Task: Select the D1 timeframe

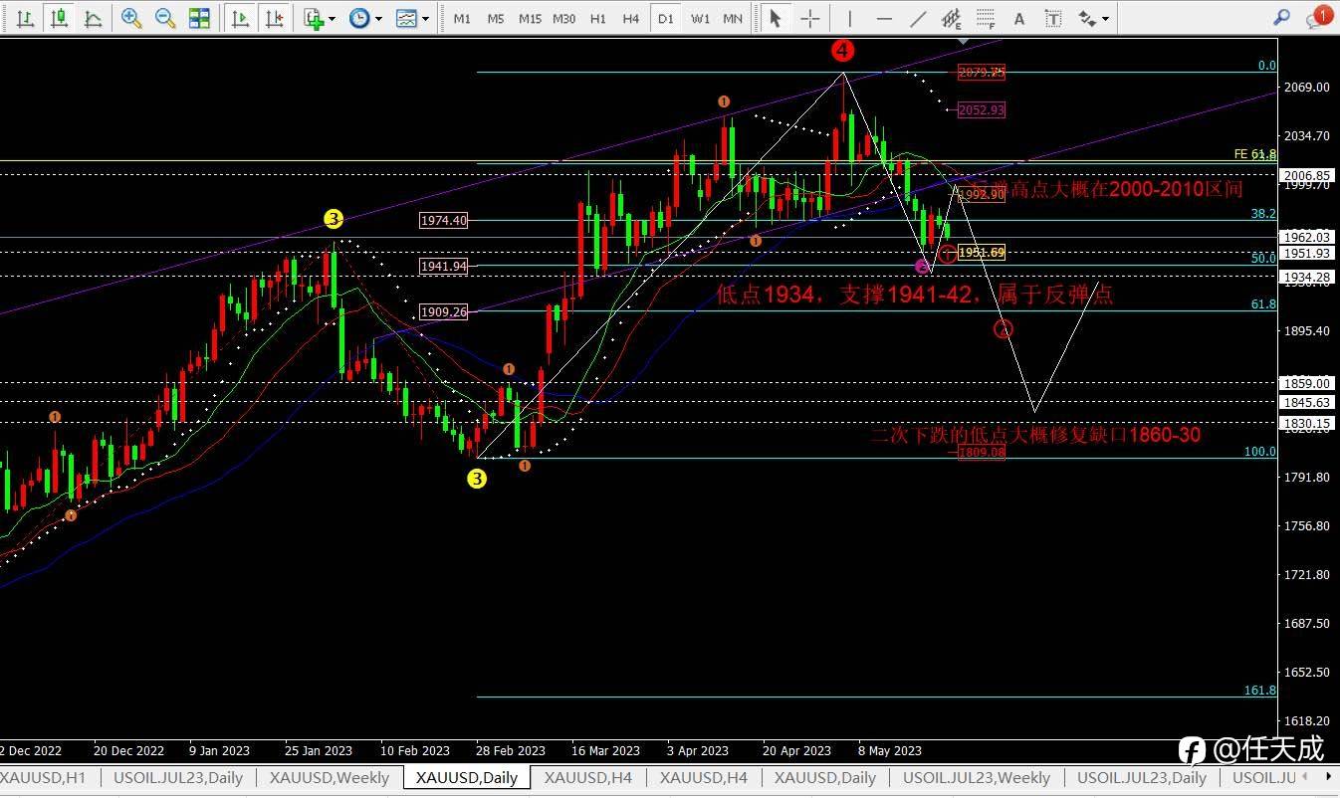Action: (x=666, y=18)
